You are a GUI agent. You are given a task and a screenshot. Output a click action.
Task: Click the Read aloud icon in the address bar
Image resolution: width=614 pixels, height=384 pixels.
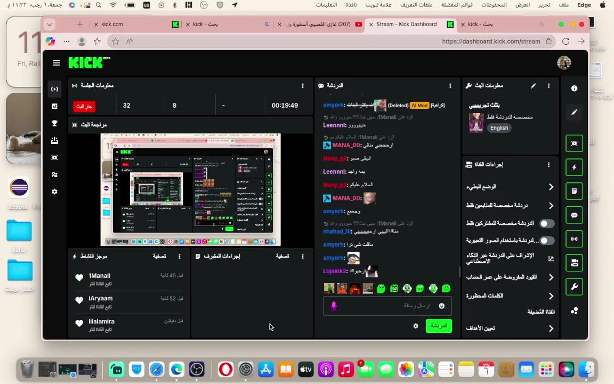click(x=129, y=41)
